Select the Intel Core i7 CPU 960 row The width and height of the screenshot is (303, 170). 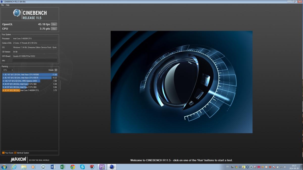coord(30,84)
